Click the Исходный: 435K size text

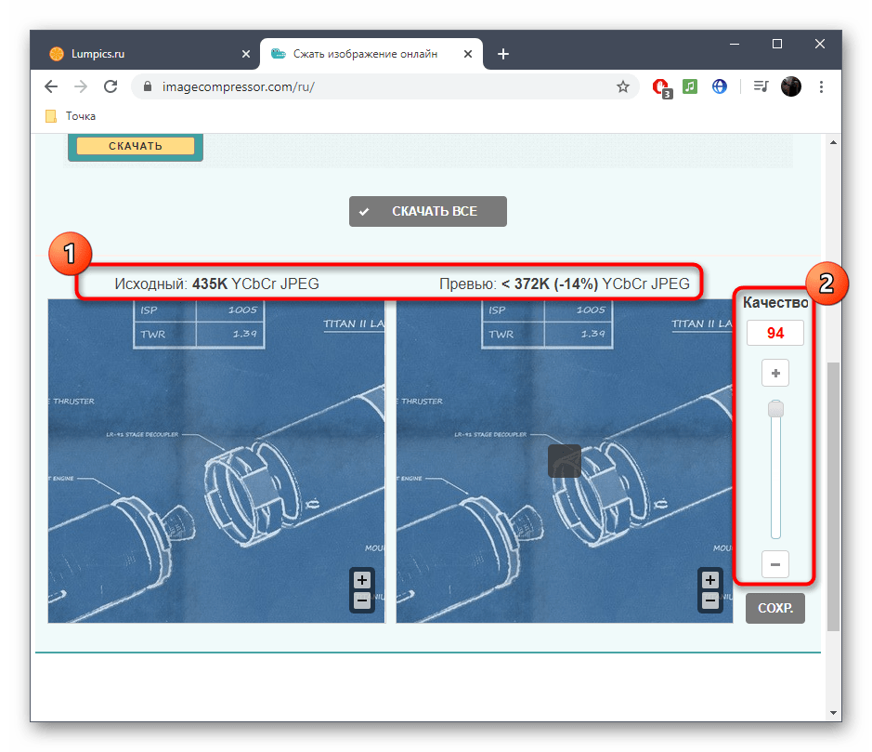217,284
